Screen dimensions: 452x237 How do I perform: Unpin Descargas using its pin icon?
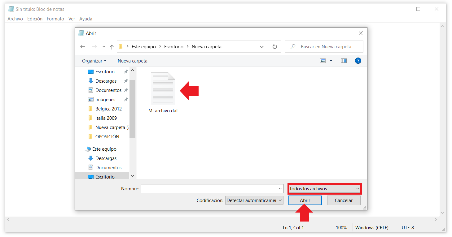pos(125,81)
